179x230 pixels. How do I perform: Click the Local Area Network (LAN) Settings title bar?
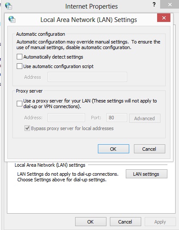[x=88, y=20]
